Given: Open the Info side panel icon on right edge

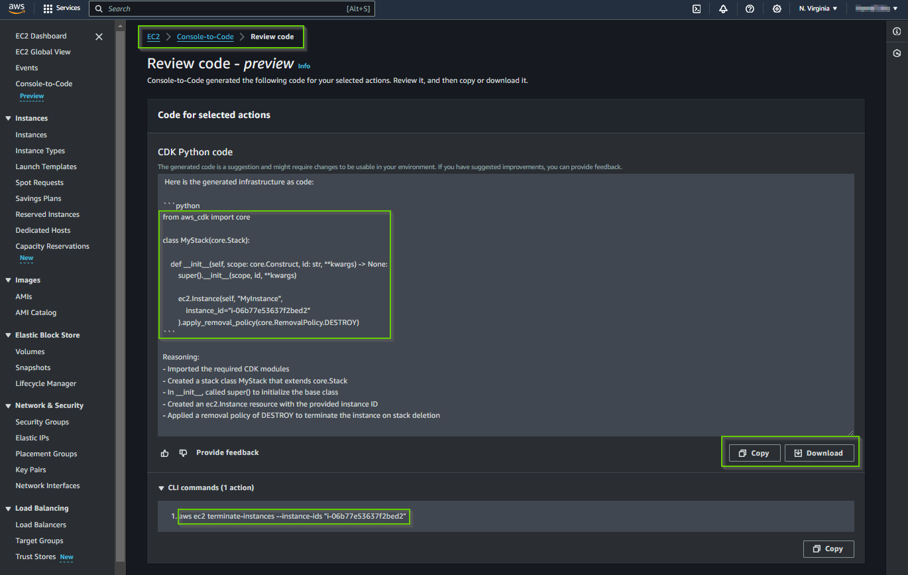Looking at the screenshot, I should tap(898, 31).
